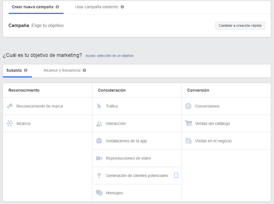Choose Generación de clientes potenciales label
274x204 pixels.
tap(137, 176)
